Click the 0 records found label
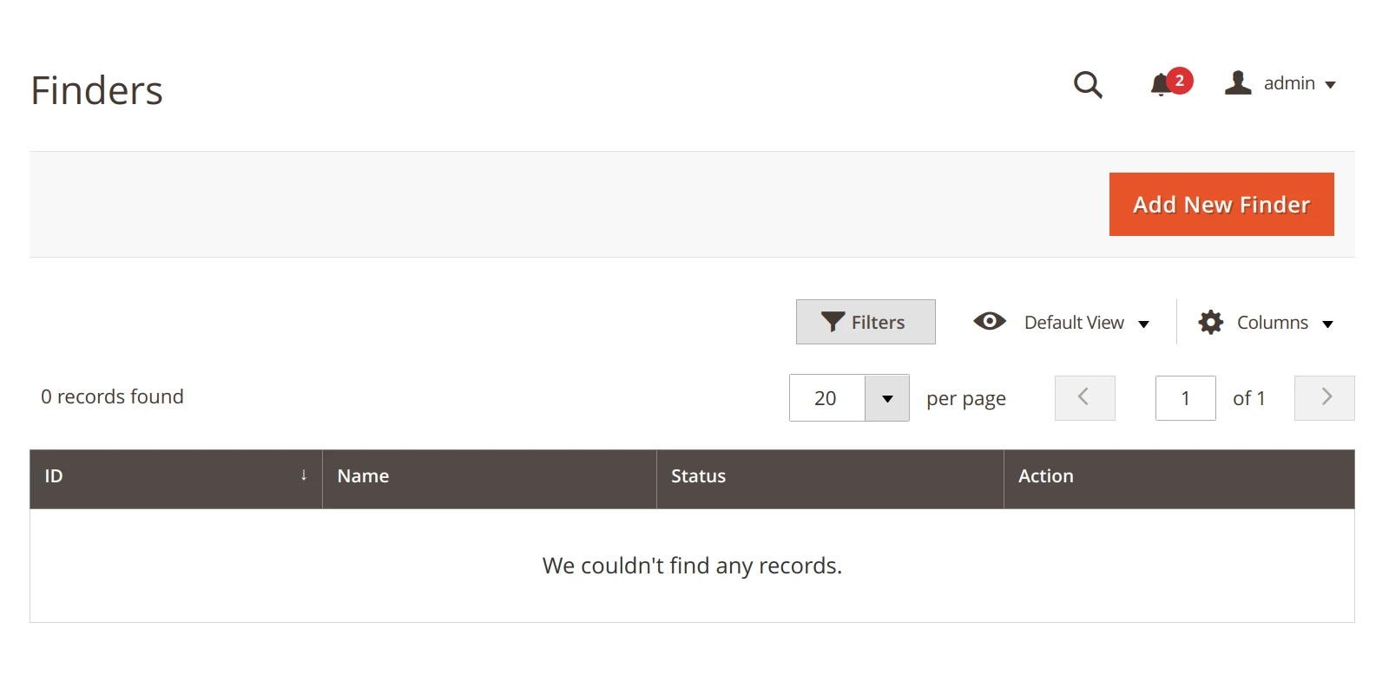 (112, 396)
